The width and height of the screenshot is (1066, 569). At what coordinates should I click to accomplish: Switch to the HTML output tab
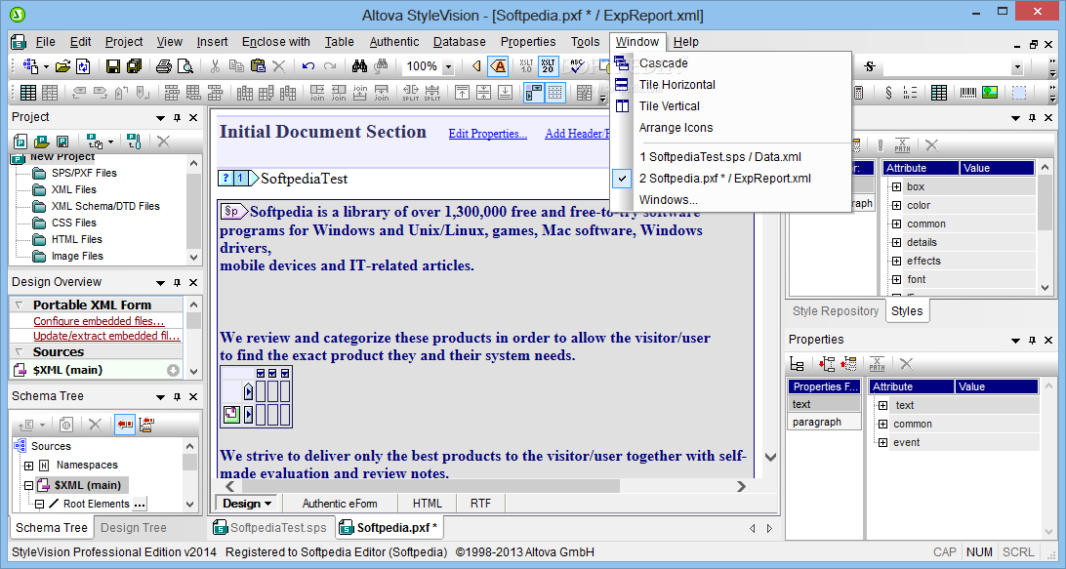point(427,504)
